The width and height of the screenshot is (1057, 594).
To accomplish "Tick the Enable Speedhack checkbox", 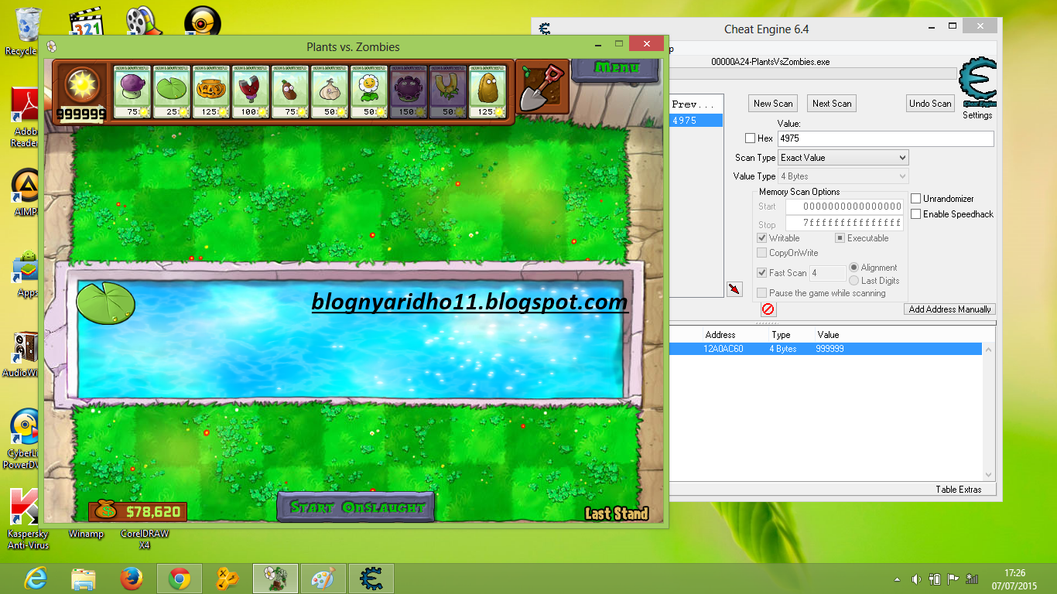I will pyautogui.click(x=916, y=214).
